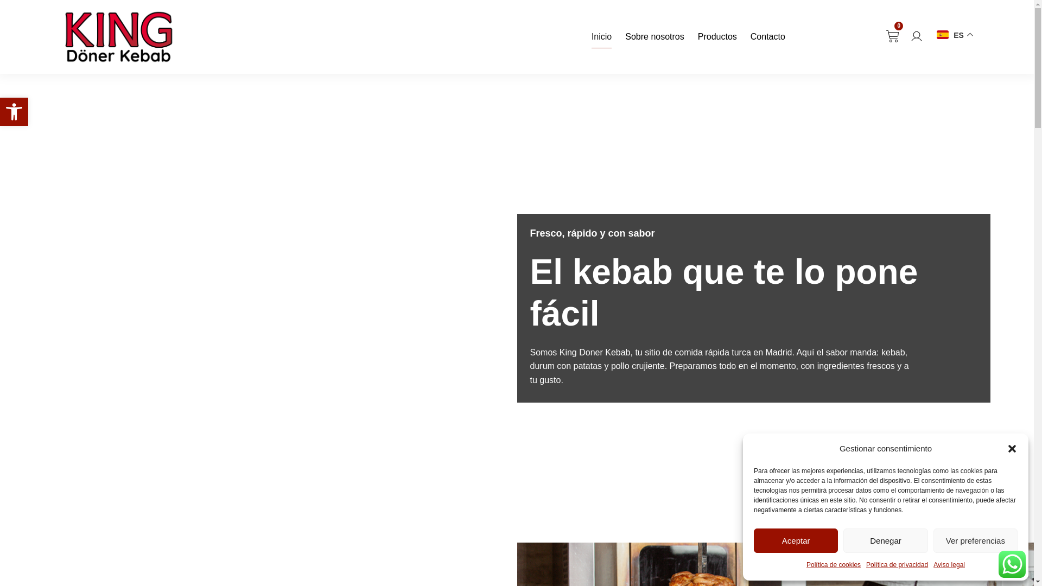The width and height of the screenshot is (1042, 586).
Task: Open Ver preferencias options
Action: coord(975,540)
